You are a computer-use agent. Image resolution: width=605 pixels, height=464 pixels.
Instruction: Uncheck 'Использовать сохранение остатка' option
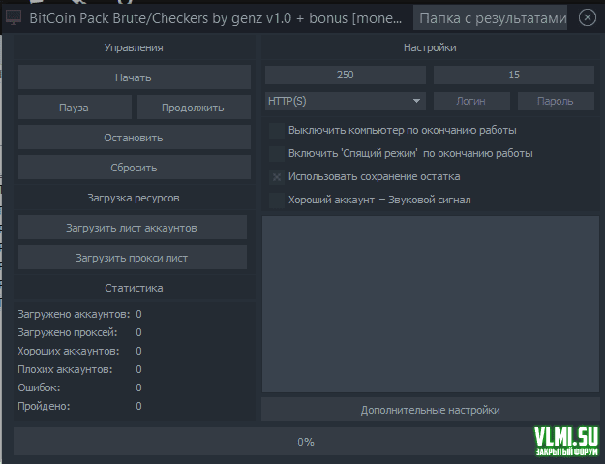pyautogui.click(x=278, y=177)
